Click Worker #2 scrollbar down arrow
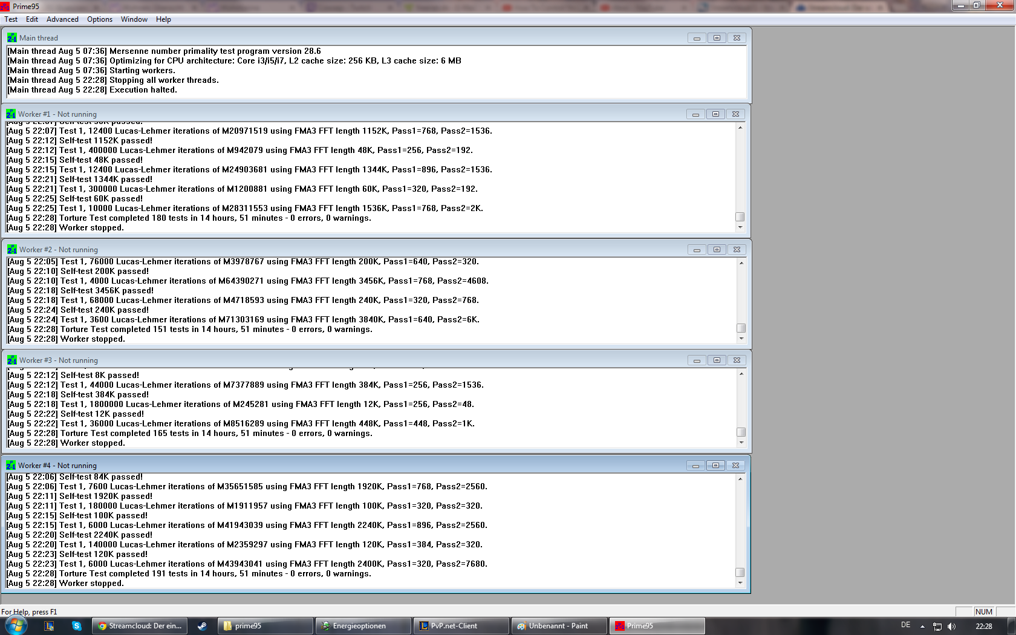The height and width of the screenshot is (635, 1016). (x=741, y=339)
